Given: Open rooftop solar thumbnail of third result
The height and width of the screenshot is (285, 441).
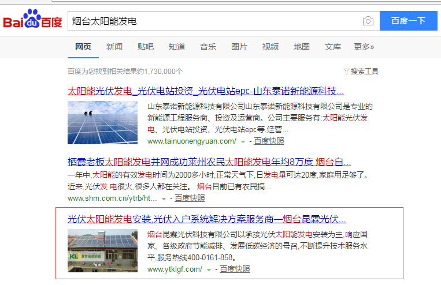Looking at the screenshot, I should (x=102, y=250).
